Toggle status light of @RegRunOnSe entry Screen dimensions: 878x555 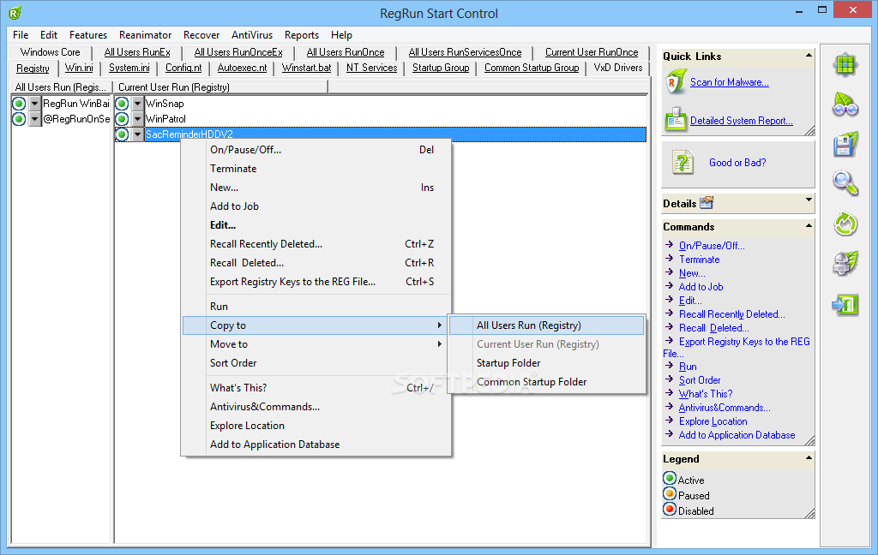(19, 119)
